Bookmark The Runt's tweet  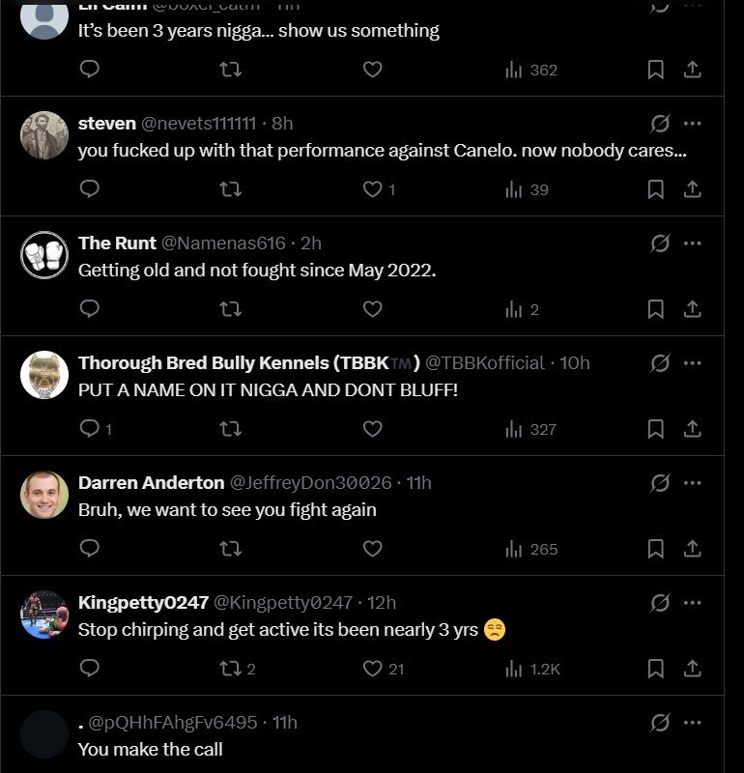[655, 309]
